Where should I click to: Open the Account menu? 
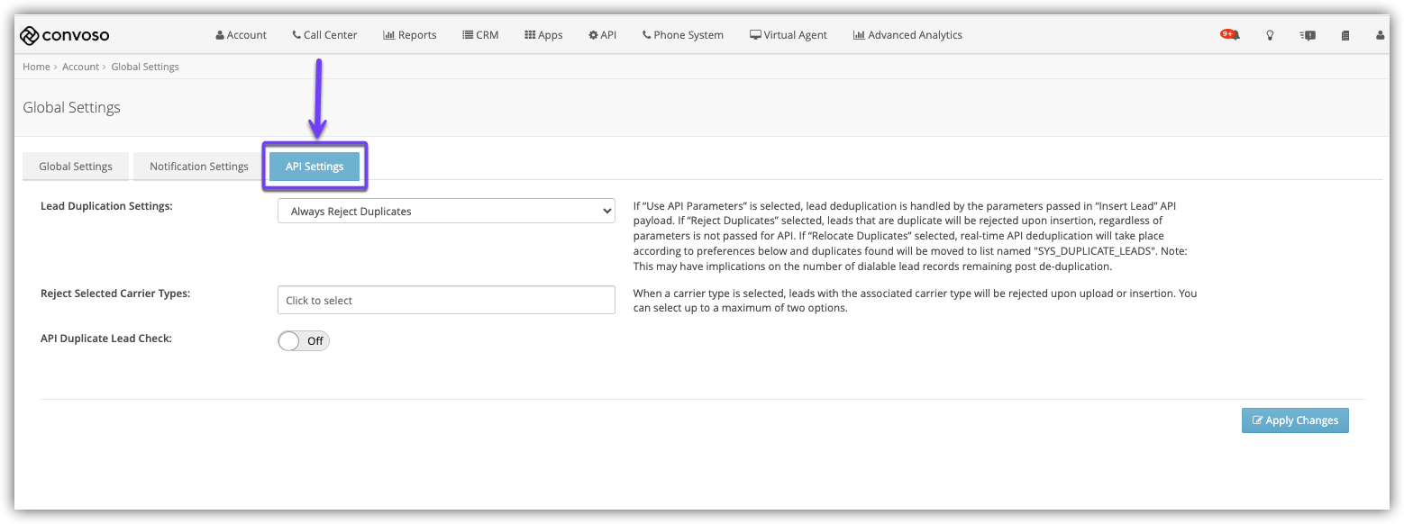[x=241, y=35]
